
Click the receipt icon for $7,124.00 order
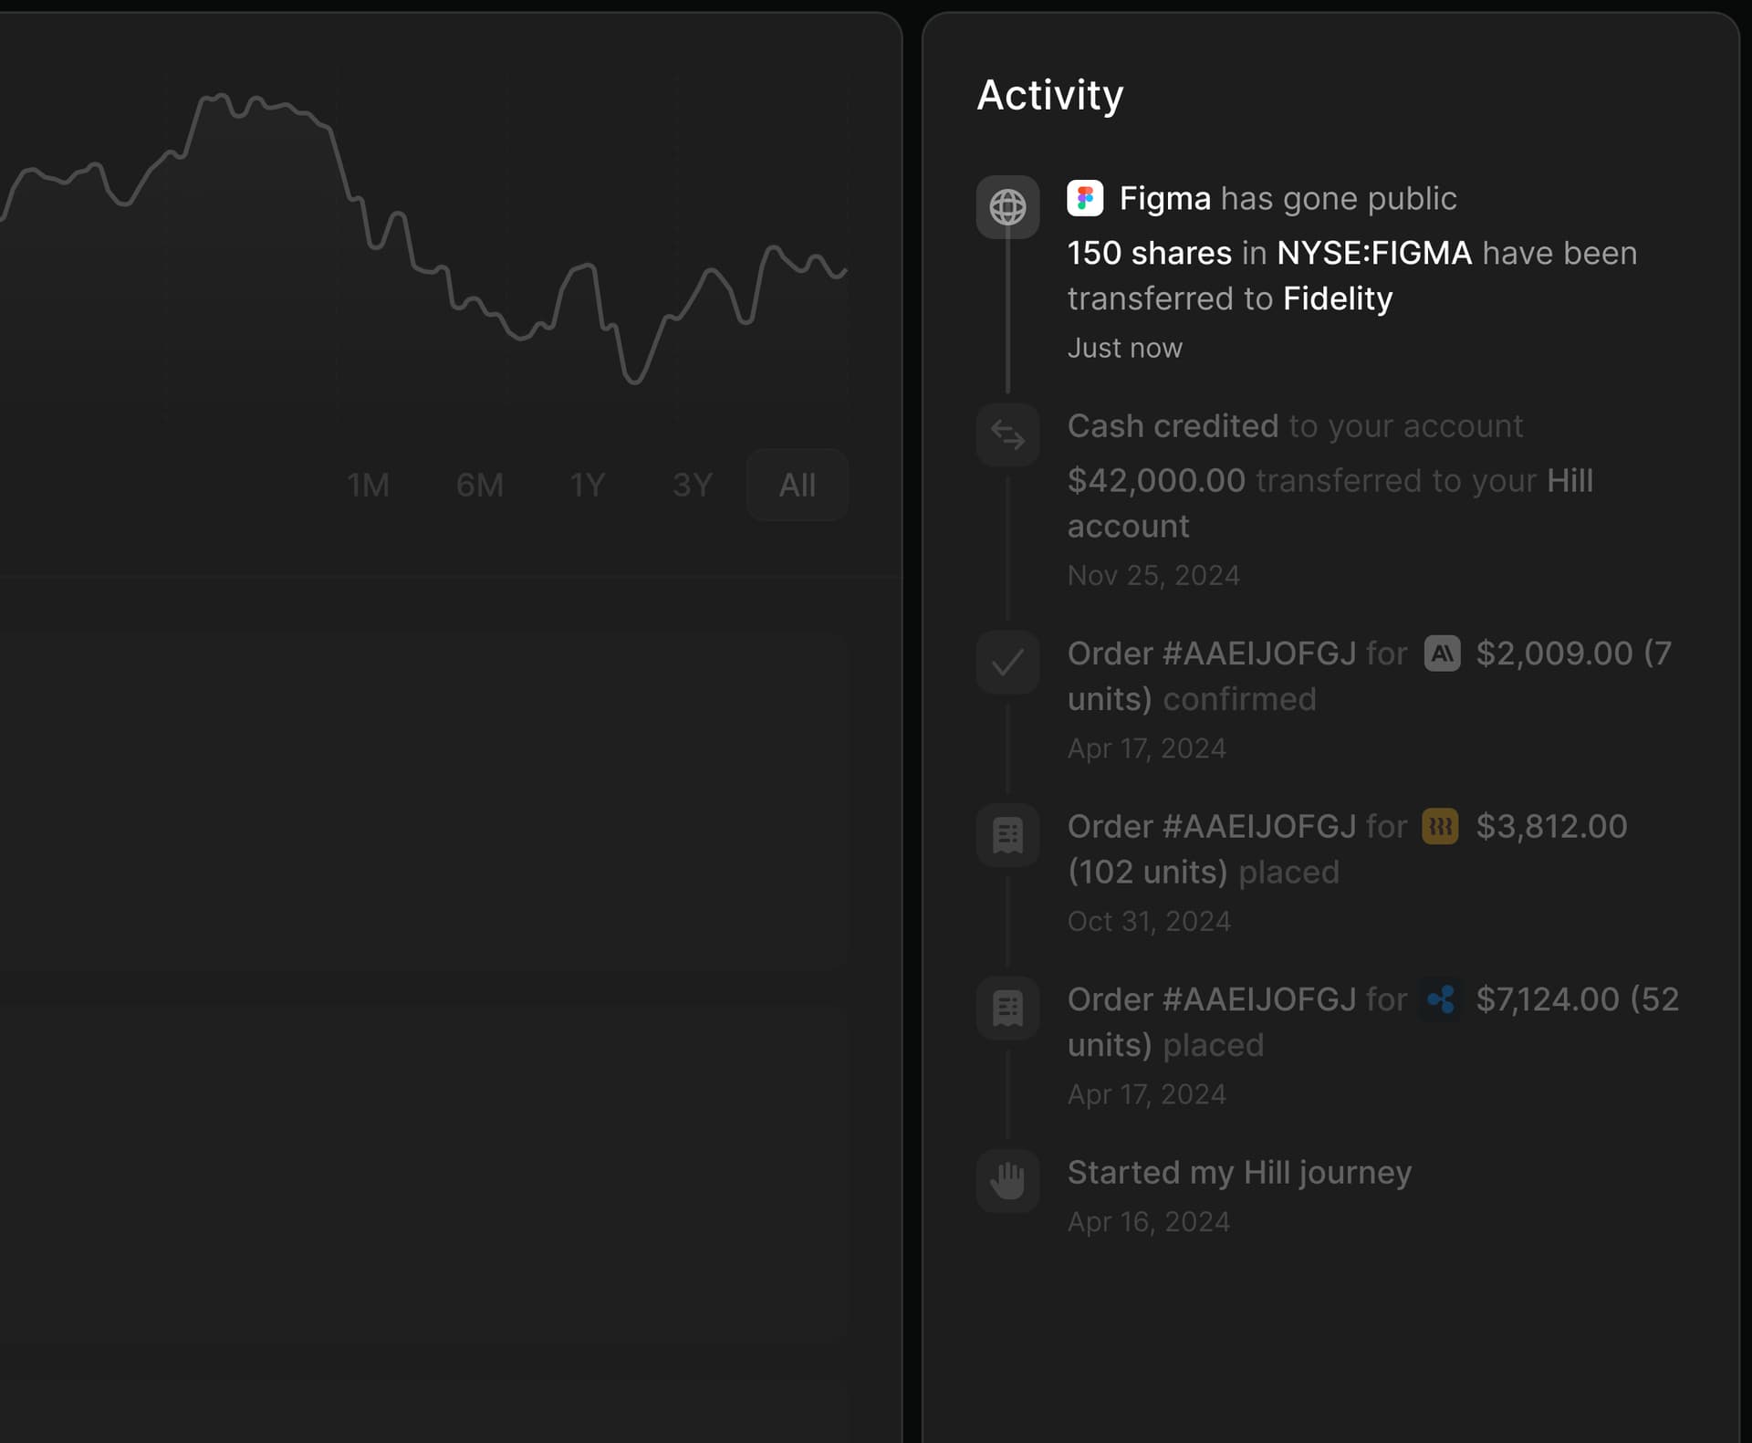1007,1008
